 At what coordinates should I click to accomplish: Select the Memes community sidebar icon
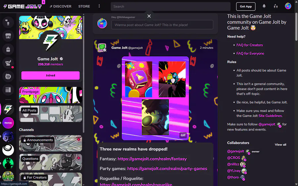click(8, 123)
